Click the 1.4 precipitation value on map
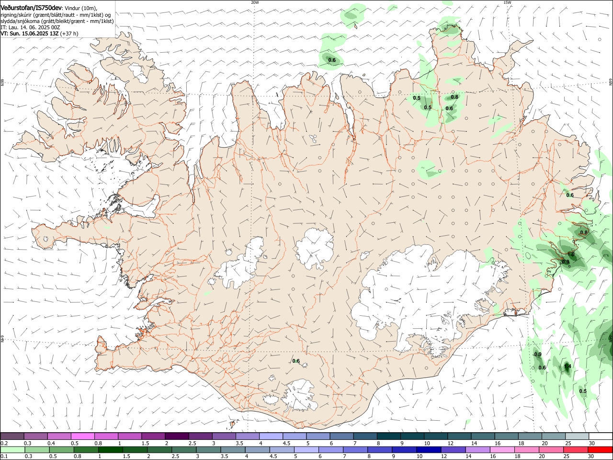Image resolution: width=613 pixels, height=460 pixels. pos(568,367)
